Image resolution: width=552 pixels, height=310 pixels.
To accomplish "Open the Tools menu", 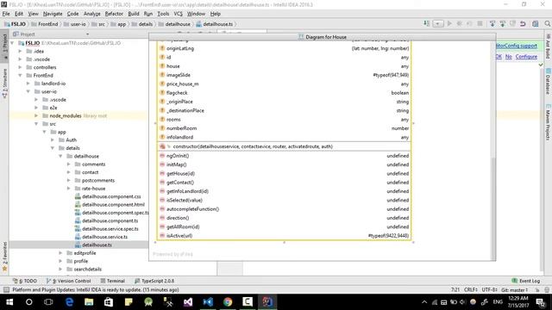I will tap(163, 14).
